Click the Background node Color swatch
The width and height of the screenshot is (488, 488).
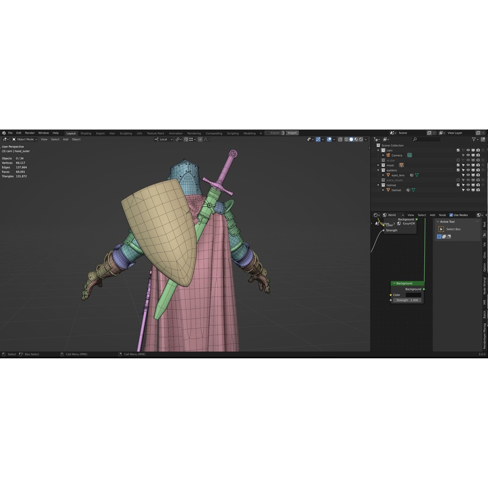pyautogui.click(x=413, y=295)
